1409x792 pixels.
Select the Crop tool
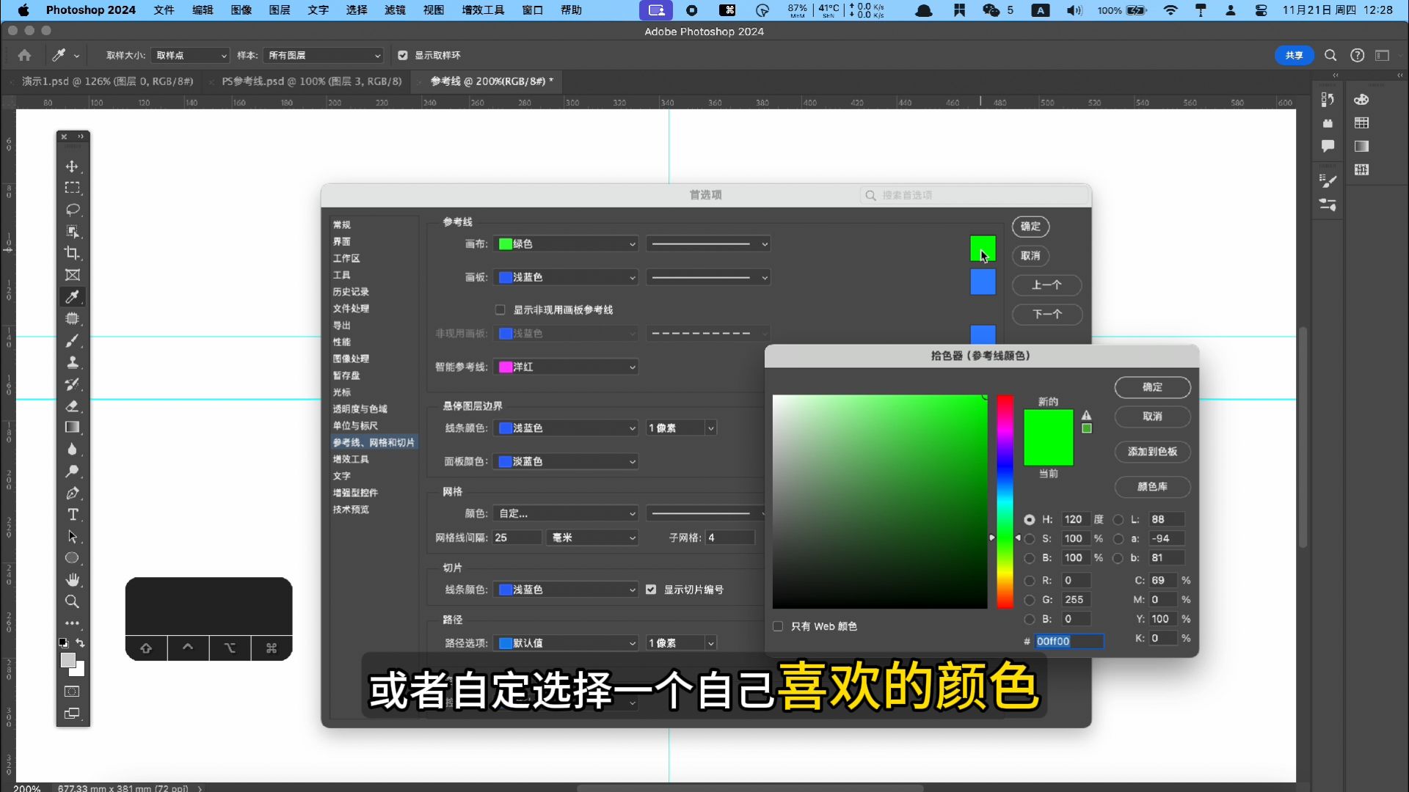coord(72,253)
